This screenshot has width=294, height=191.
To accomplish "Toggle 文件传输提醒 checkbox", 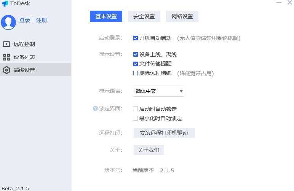I will 136,64.
